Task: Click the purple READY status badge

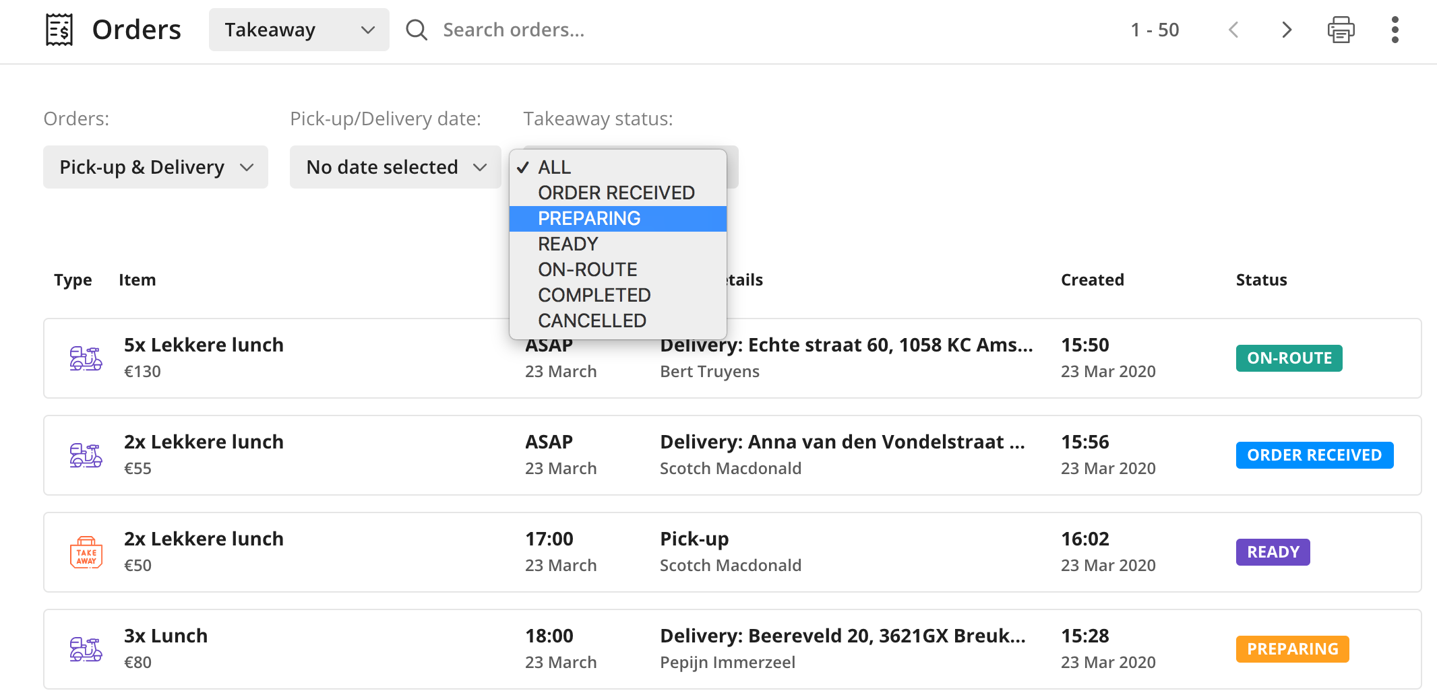Action: [1273, 552]
